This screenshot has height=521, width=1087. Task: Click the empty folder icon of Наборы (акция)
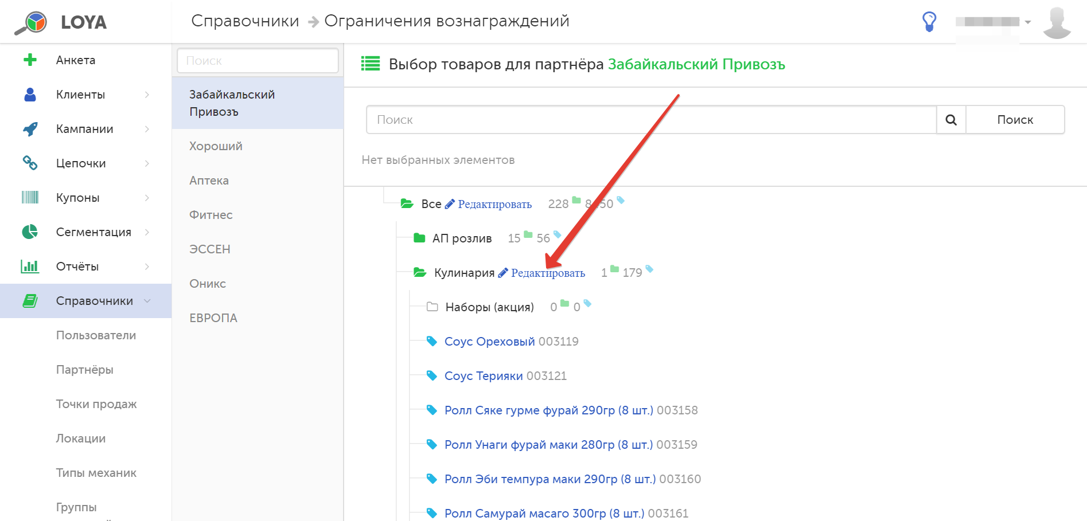(433, 307)
